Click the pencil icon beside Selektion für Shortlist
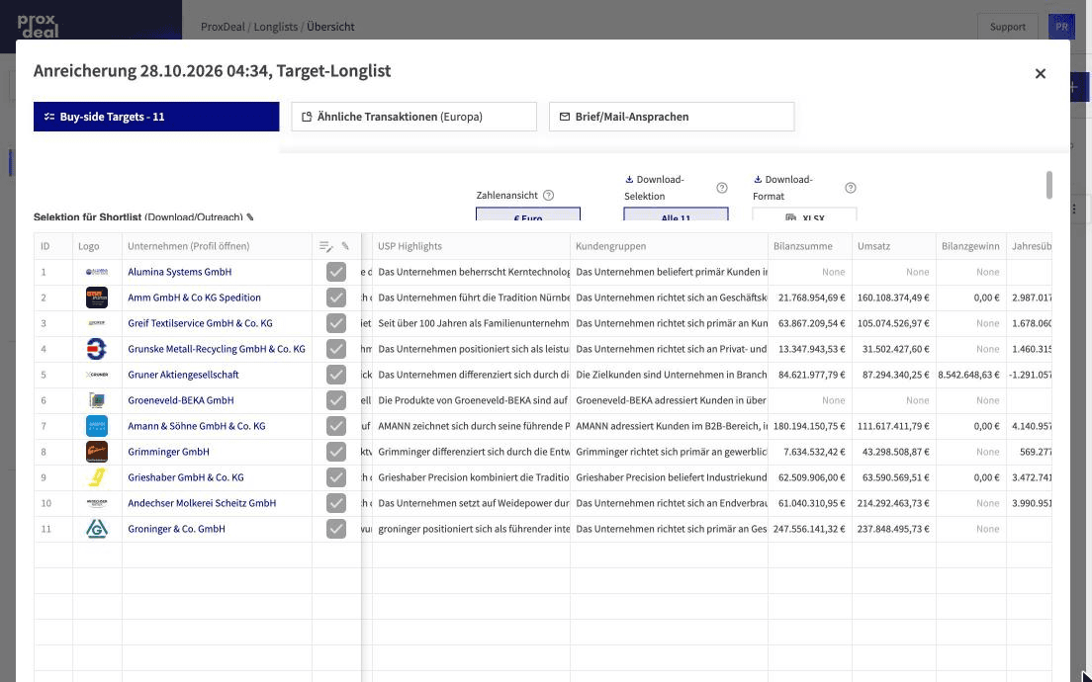 coord(250,217)
